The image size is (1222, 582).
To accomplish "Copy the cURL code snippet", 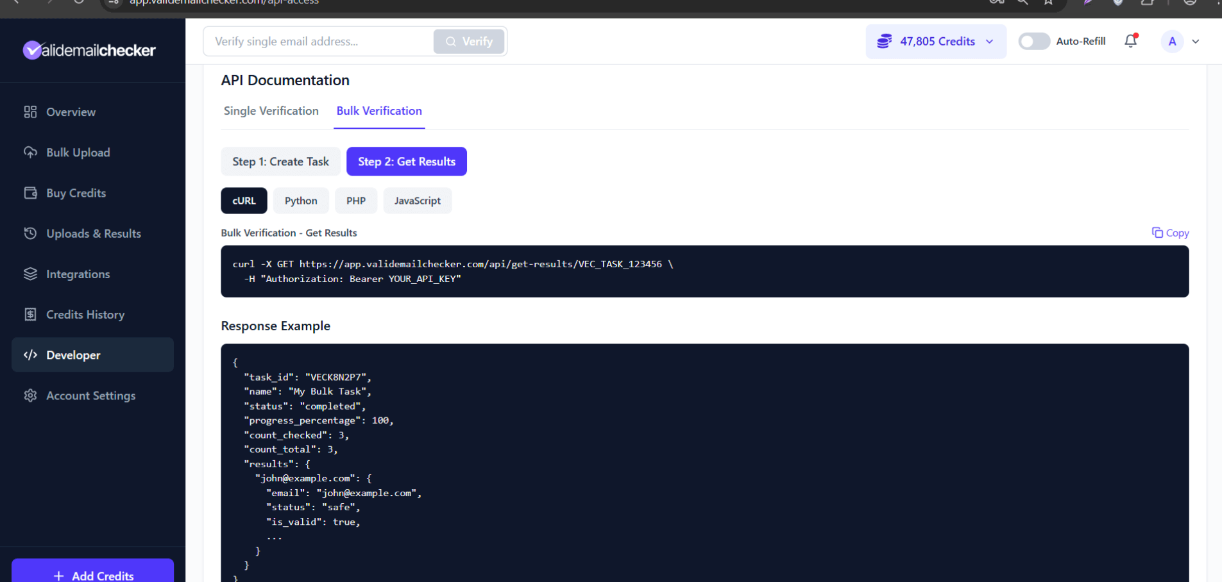I will click(1170, 233).
